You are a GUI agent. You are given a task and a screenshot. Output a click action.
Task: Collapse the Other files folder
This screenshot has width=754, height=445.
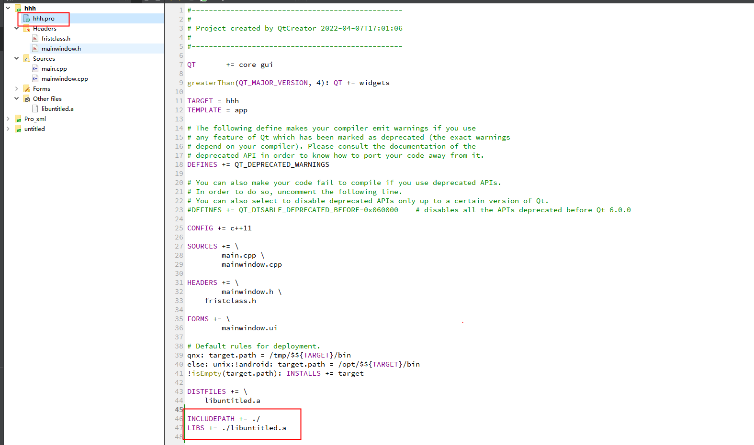[x=16, y=98]
